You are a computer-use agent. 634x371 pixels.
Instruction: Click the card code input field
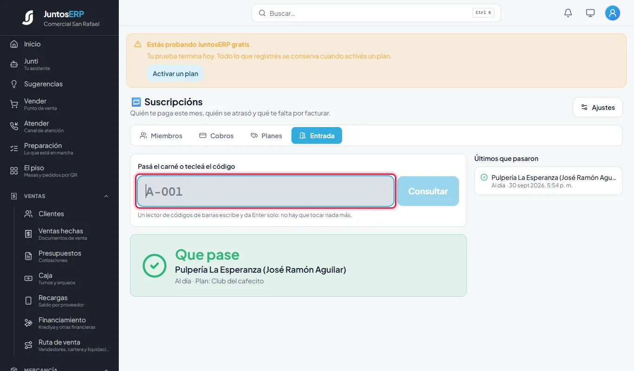[266, 191]
